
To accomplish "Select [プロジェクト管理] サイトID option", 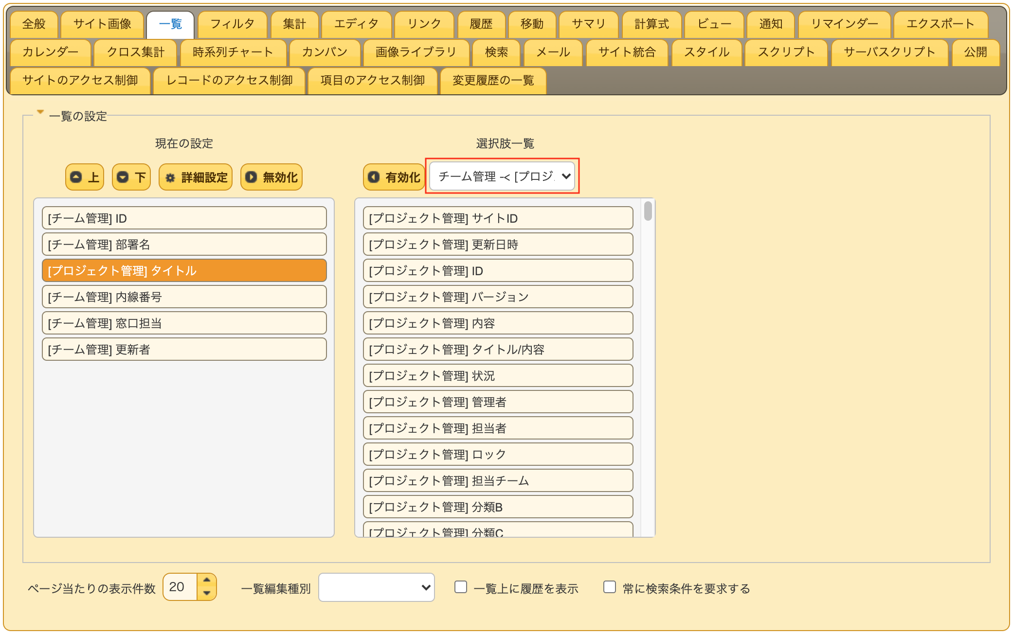I will click(x=498, y=218).
